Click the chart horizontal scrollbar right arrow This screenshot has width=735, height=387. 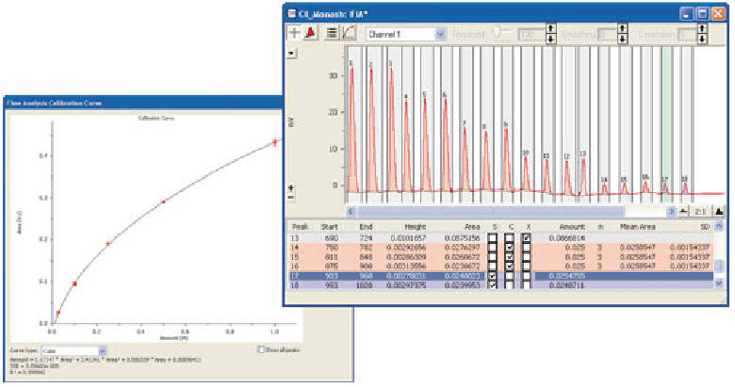pyautogui.click(x=671, y=212)
